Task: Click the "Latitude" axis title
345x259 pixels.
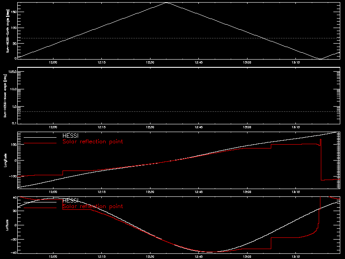Action: point(7,225)
